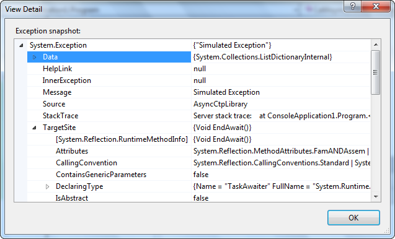
Task: Expand the Data property node
Action: click(x=35, y=57)
